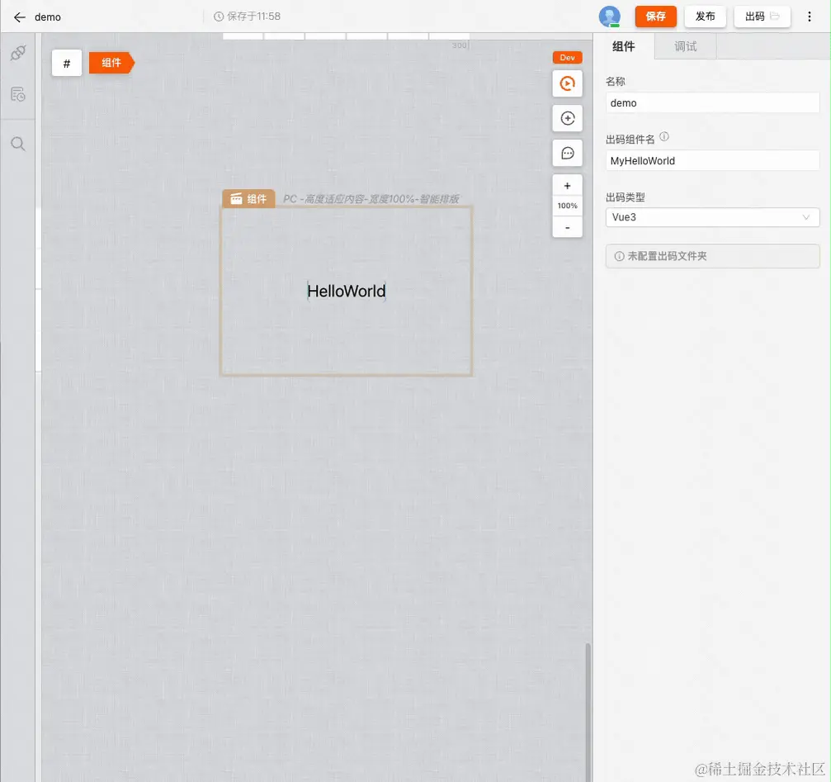Click the user avatar in the top bar

608,16
